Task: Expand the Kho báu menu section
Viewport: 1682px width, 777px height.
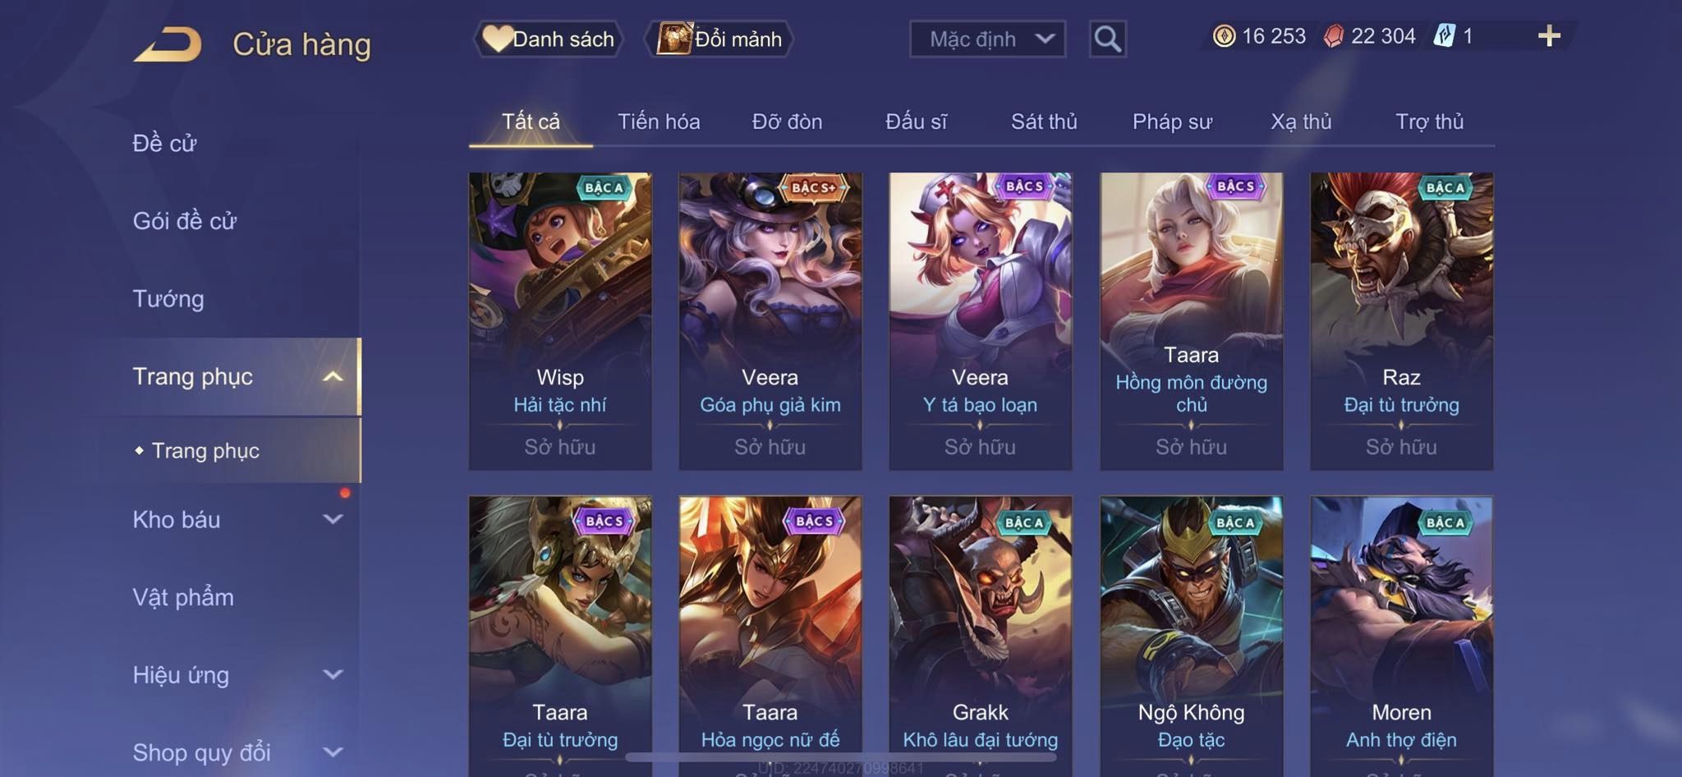Action: 332,519
